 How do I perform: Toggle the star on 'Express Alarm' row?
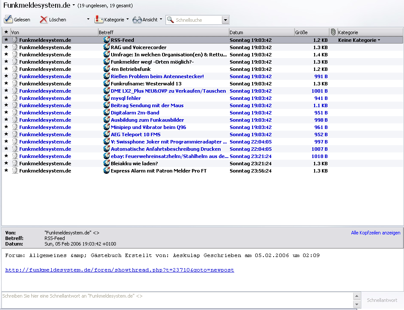[6, 171]
